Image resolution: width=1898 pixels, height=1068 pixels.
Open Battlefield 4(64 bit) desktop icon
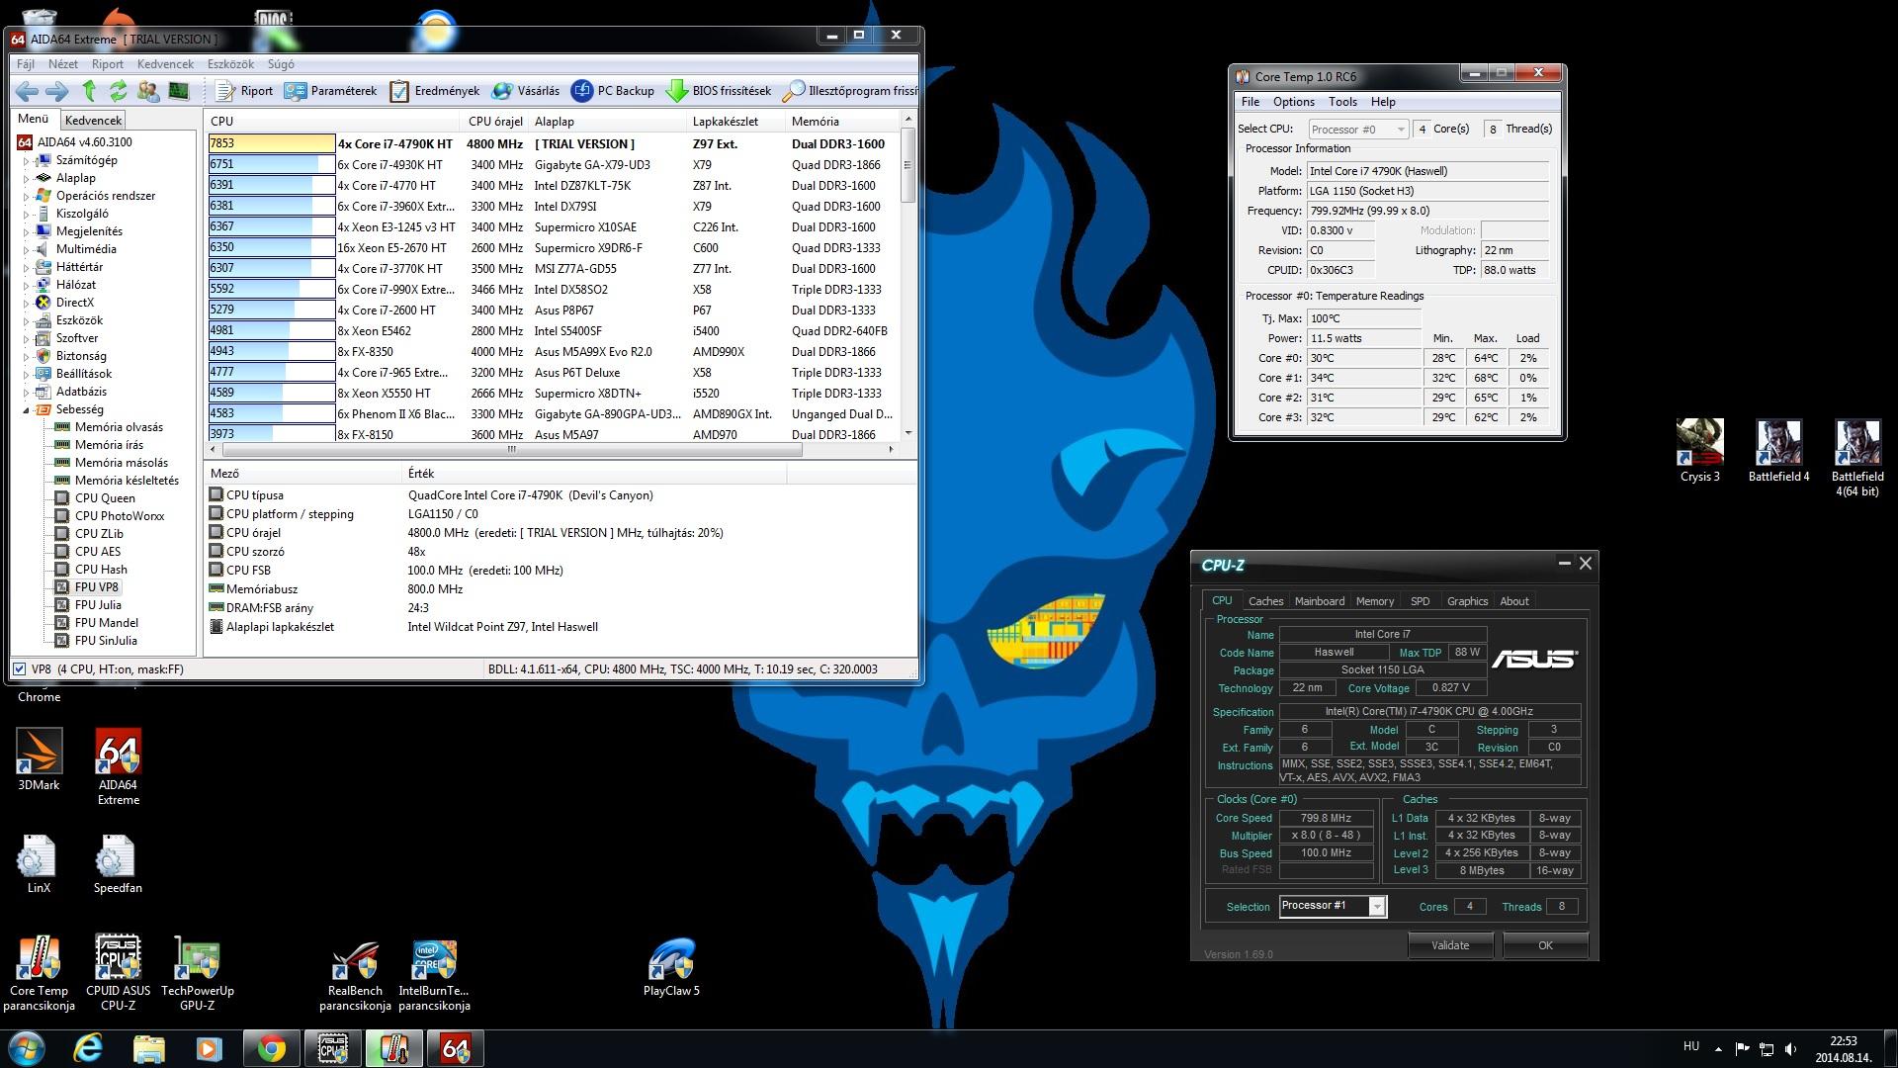(x=1857, y=458)
